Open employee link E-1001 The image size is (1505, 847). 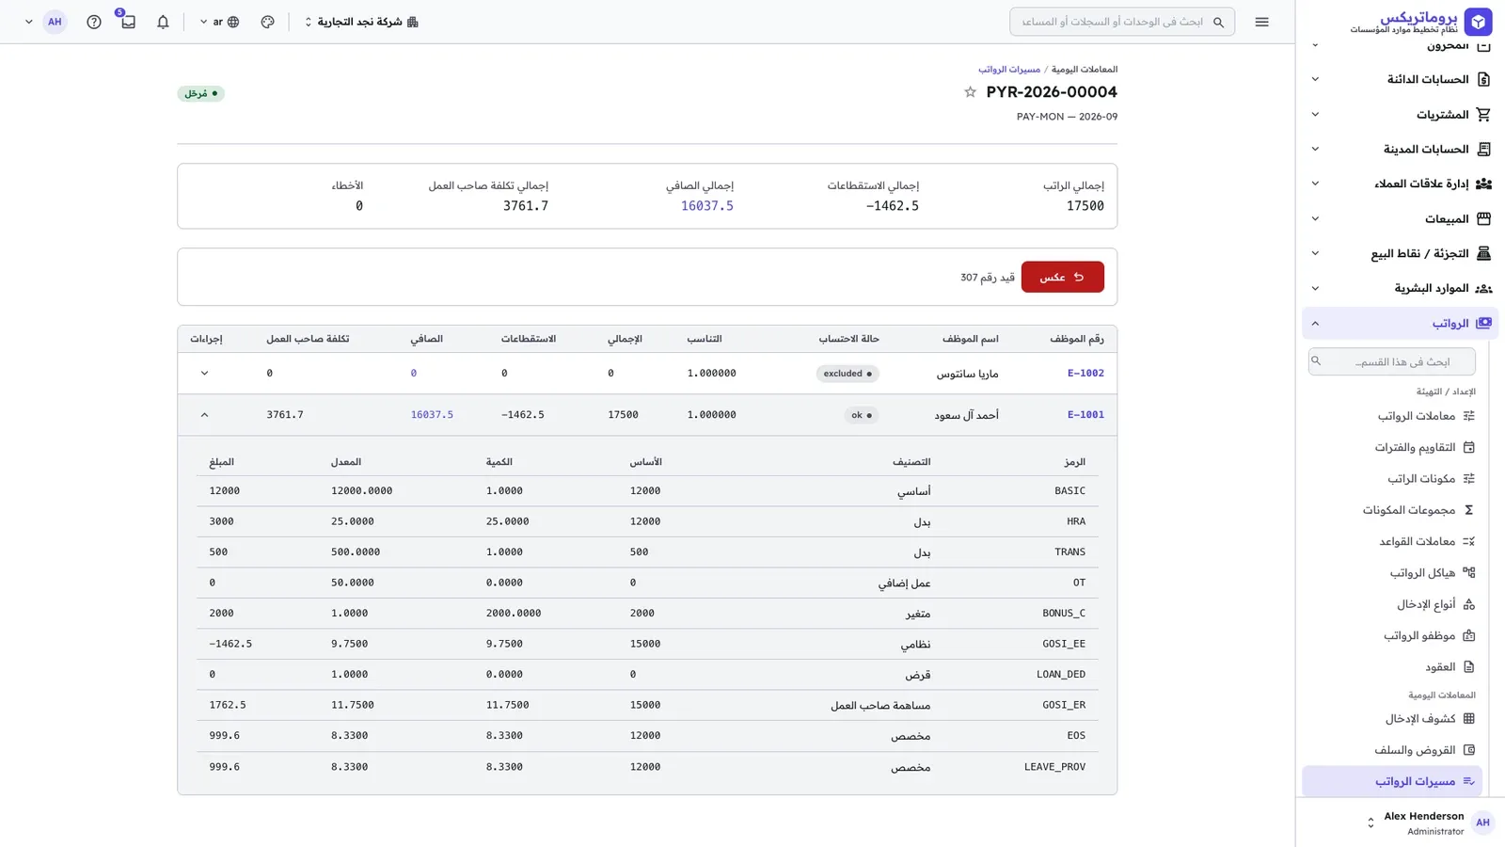coord(1085,415)
